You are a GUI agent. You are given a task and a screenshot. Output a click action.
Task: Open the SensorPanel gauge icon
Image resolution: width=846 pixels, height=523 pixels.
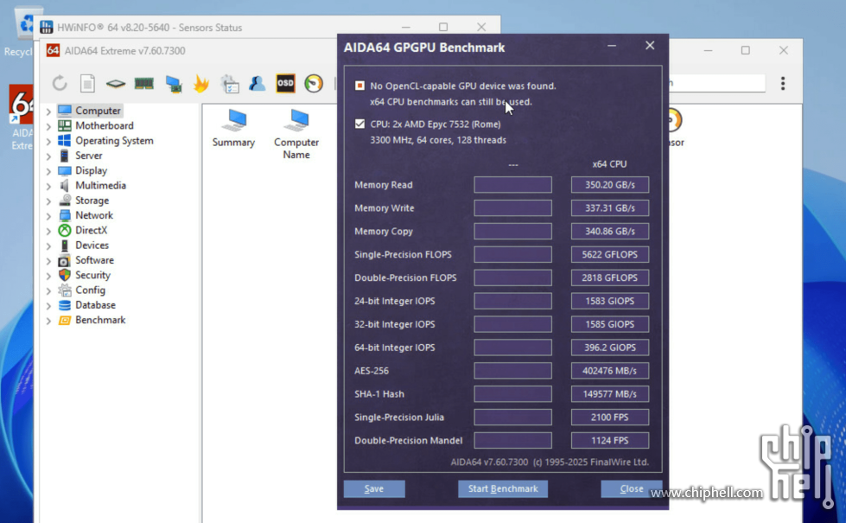pos(314,83)
